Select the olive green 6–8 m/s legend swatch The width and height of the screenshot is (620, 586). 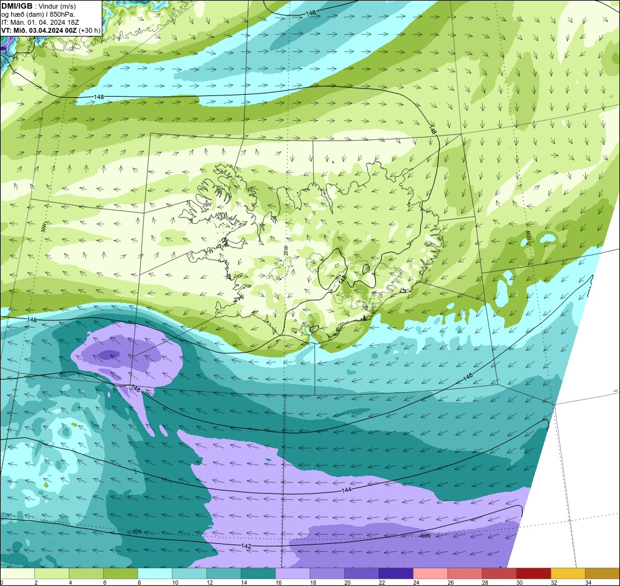(121, 574)
